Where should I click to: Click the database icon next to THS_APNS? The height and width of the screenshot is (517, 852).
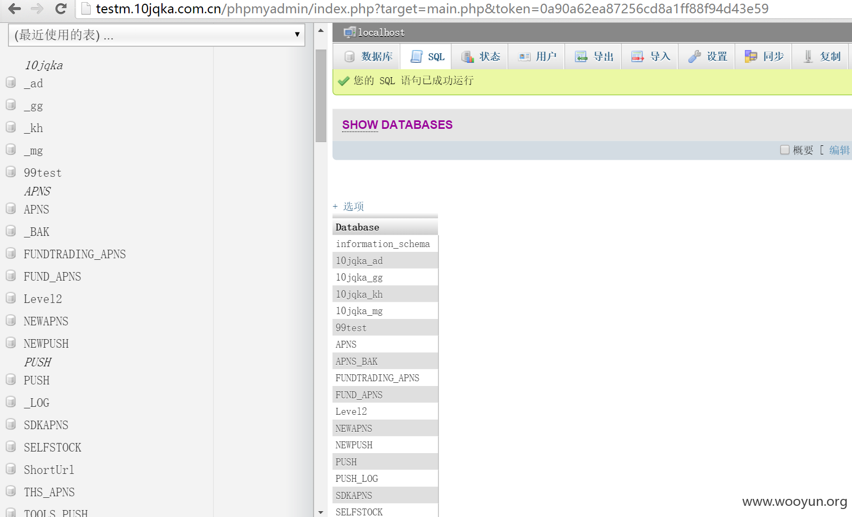tap(11, 491)
